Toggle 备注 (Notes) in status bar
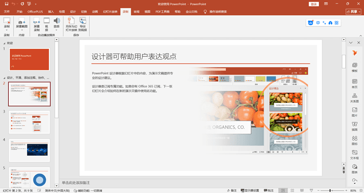Image resolution: width=364 pixels, height=193 pixels. pyautogui.click(x=232, y=190)
